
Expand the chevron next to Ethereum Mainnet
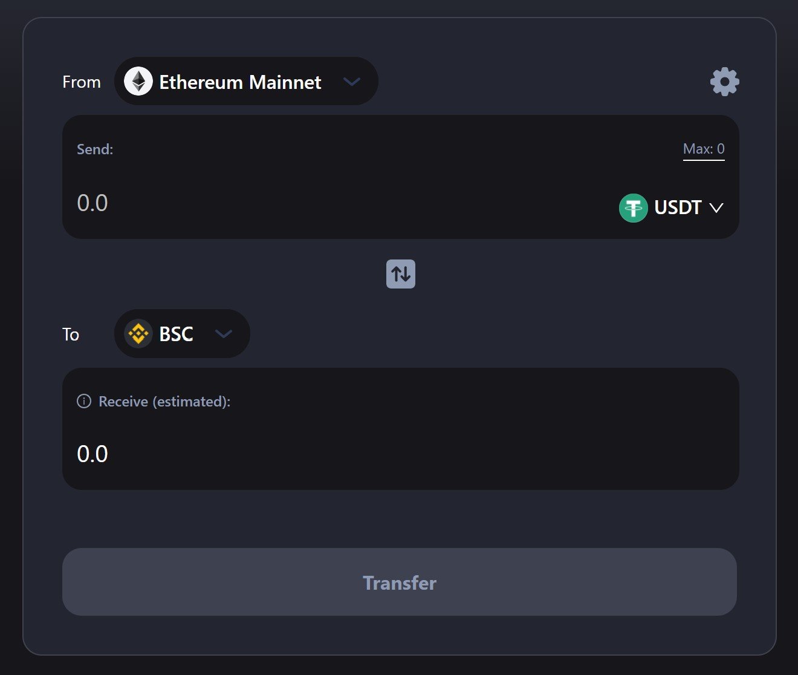point(351,82)
